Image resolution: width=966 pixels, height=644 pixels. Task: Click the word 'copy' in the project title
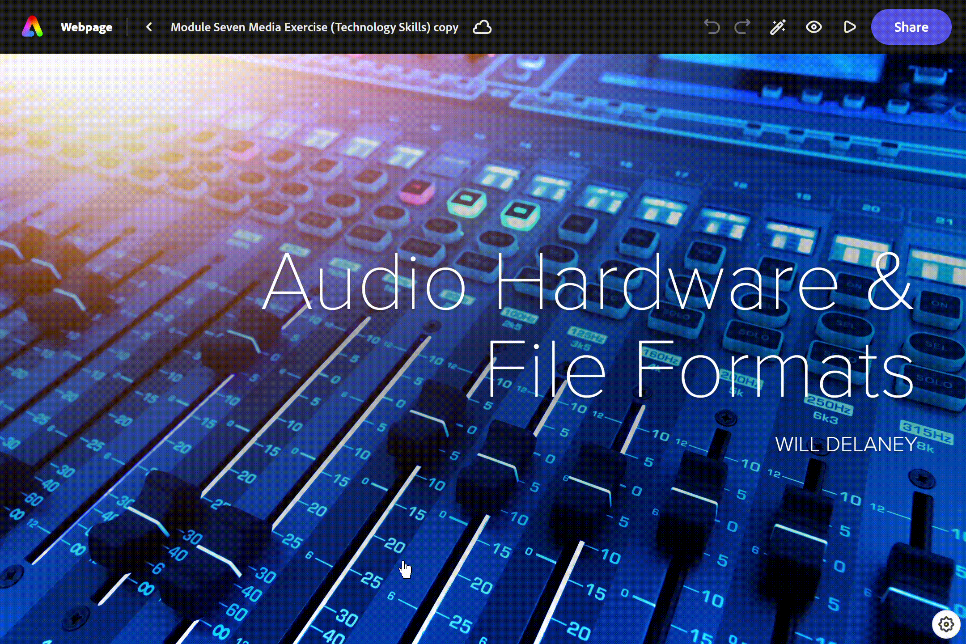point(446,27)
